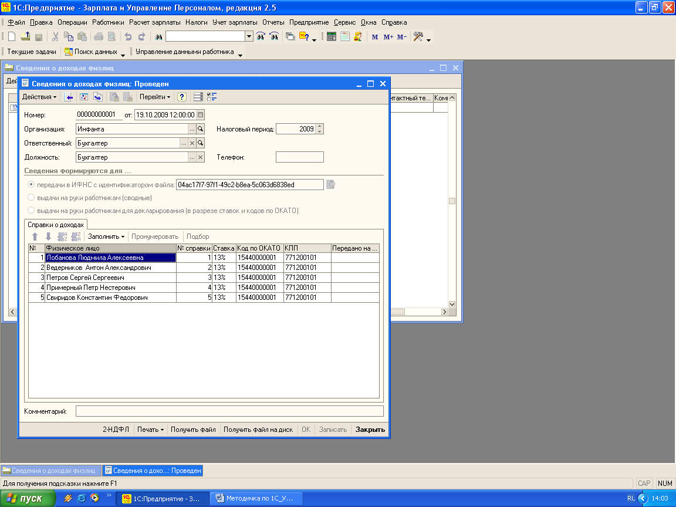Click ellipsis select button for Ответственный field
The image size is (676, 507).
(184, 143)
